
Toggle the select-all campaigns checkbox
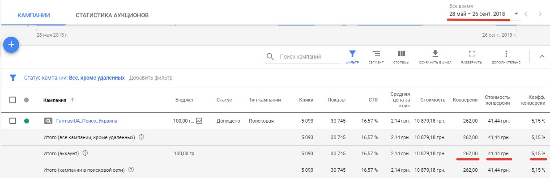tap(13, 100)
